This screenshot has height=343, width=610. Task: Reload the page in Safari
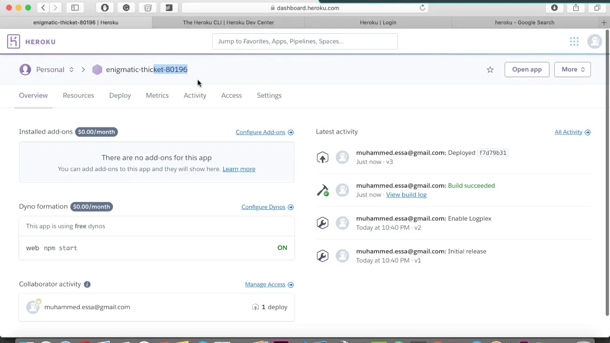point(422,8)
